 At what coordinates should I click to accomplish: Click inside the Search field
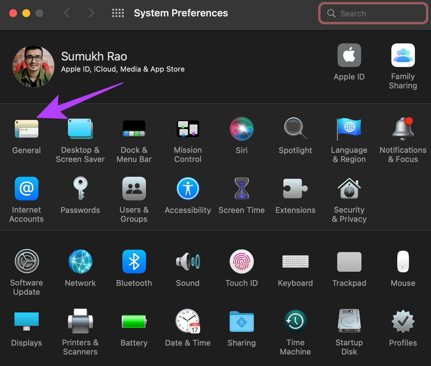click(373, 13)
